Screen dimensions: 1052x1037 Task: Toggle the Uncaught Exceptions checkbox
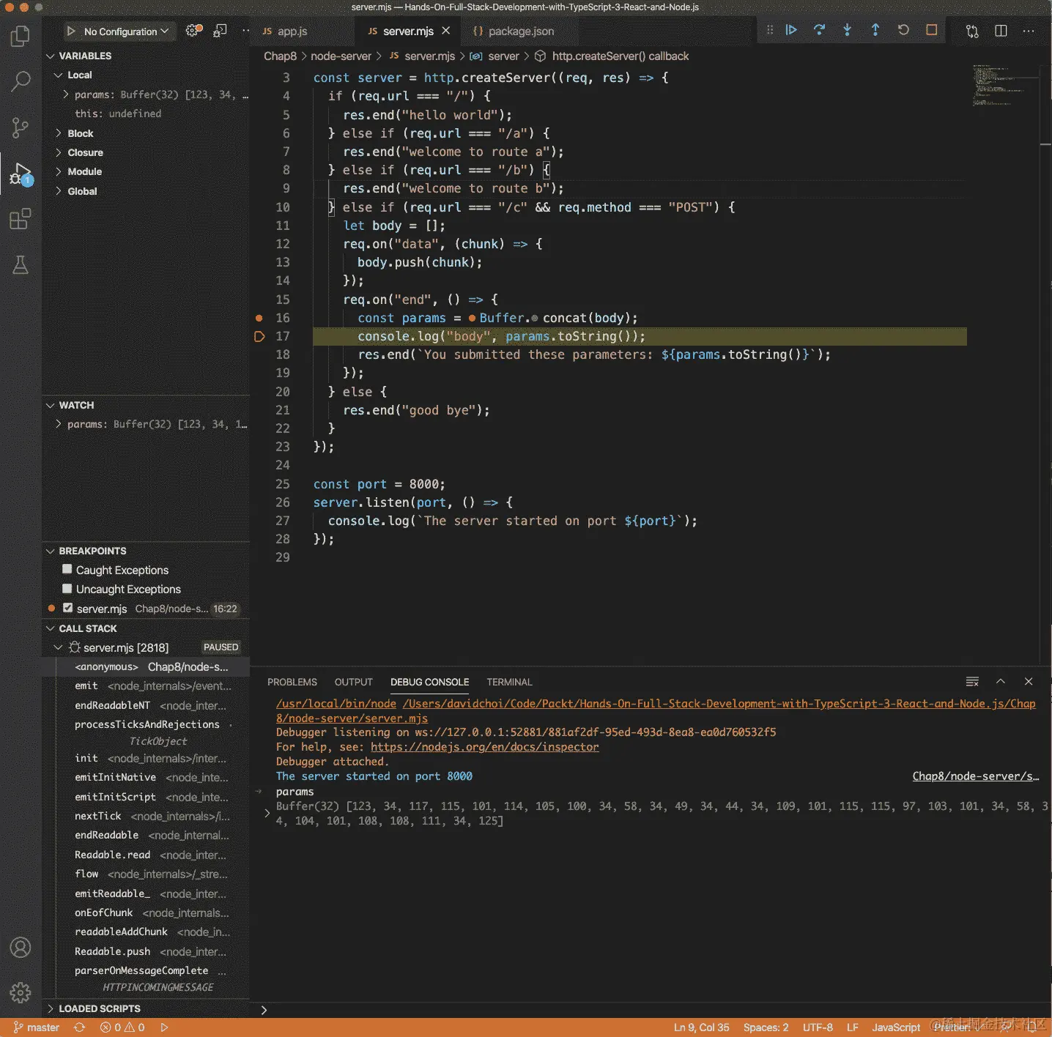(67, 588)
